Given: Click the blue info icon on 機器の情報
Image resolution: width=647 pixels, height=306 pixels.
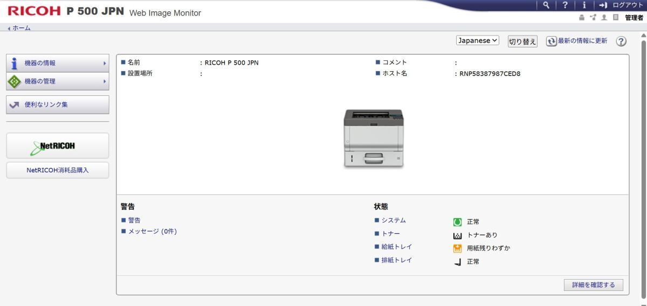Looking at the screenshot, I should point(14,63).
